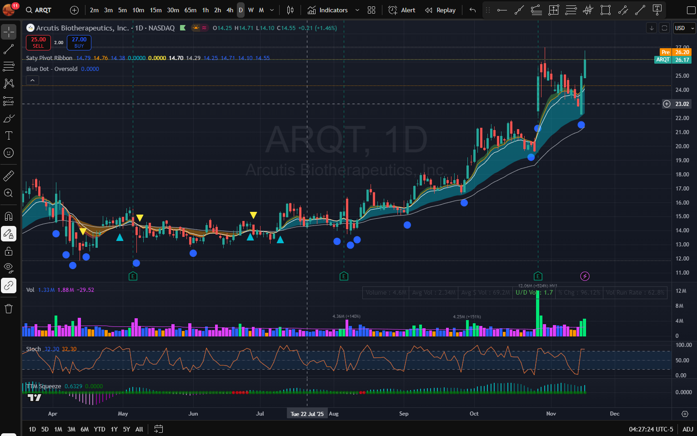Toggle hide all drawings eye icon
Screen dimensions: 697x436
(9, 268)
